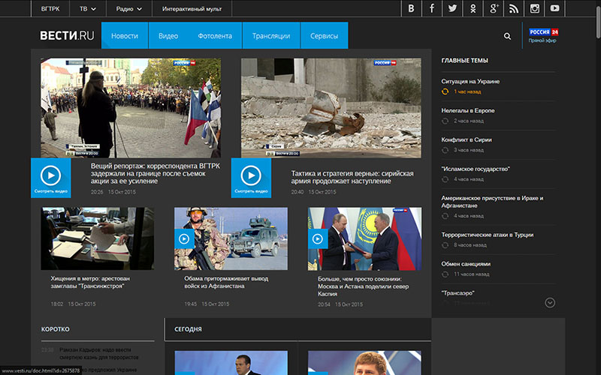
Task: Click refresh icon under Обмен санкциями
Action: 445,274
